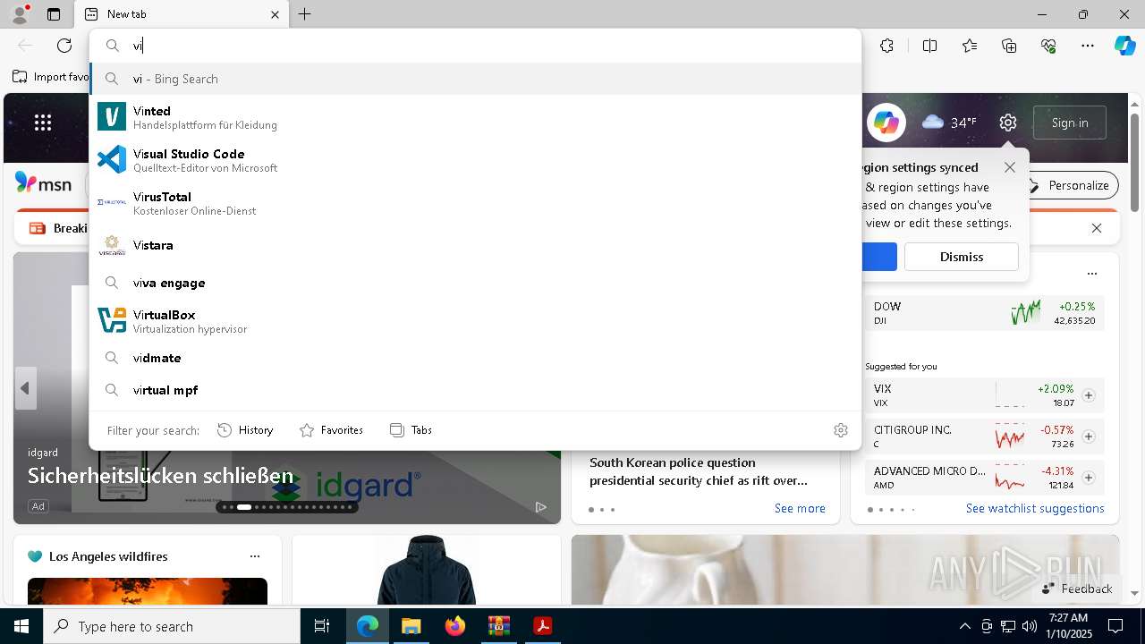Click the Dismiss button
The image size is (1145, 644).
pos(962,257)
